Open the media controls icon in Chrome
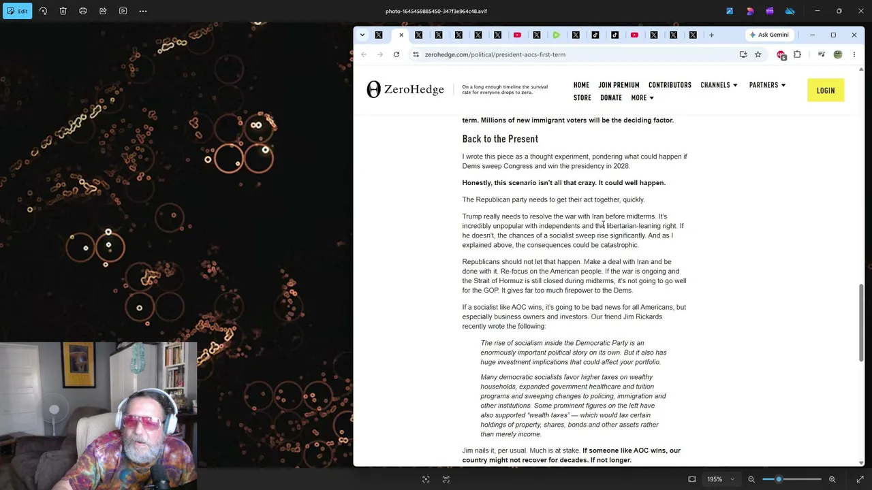This screenshot has height=490, width=872. pos(822,54)
